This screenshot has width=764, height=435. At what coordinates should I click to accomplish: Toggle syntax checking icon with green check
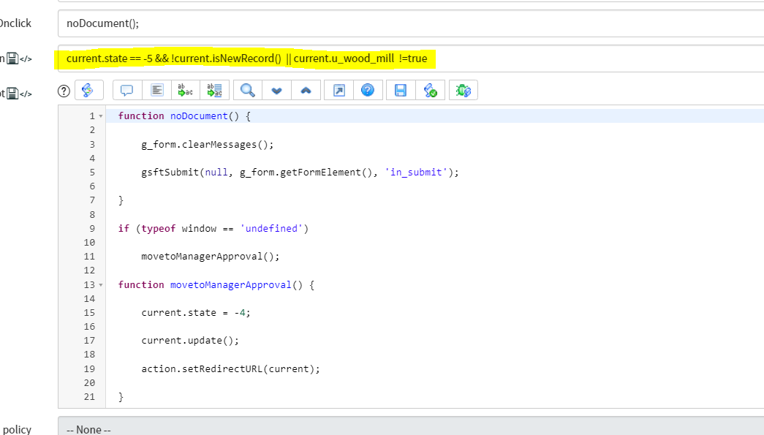tap(430, 90)
